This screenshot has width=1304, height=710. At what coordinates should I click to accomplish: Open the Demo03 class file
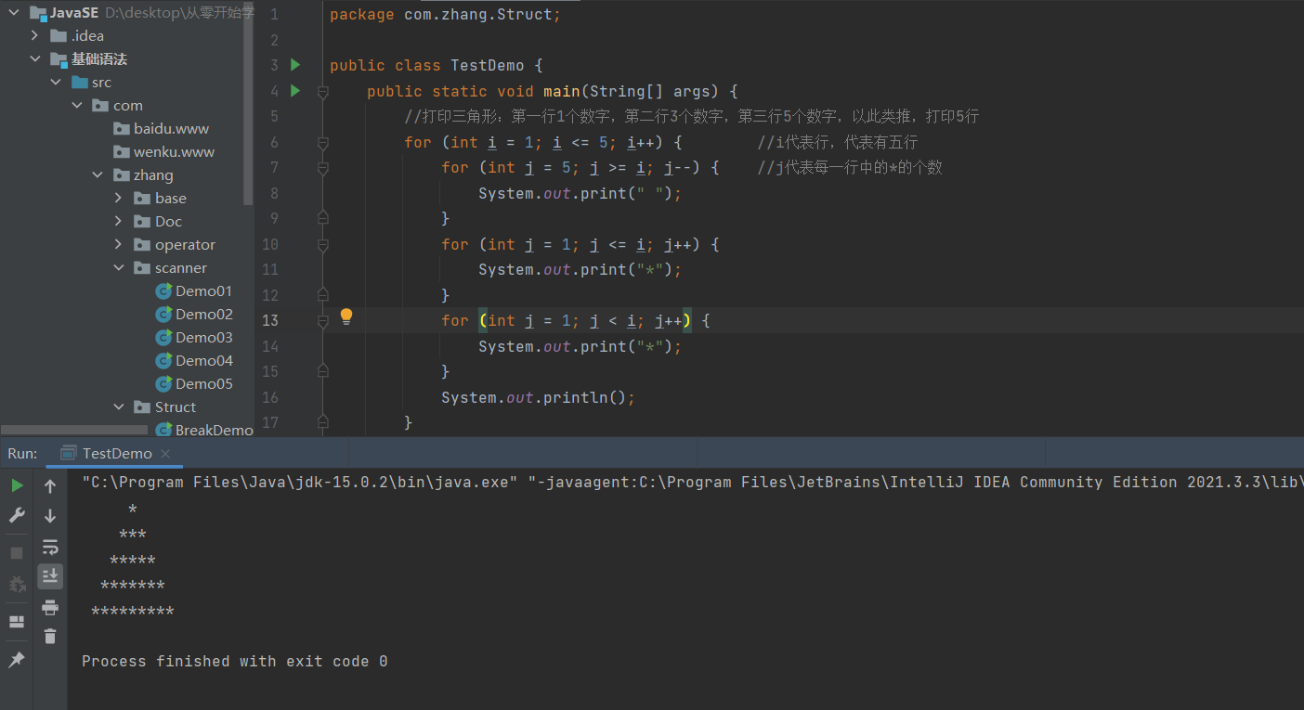193,337
